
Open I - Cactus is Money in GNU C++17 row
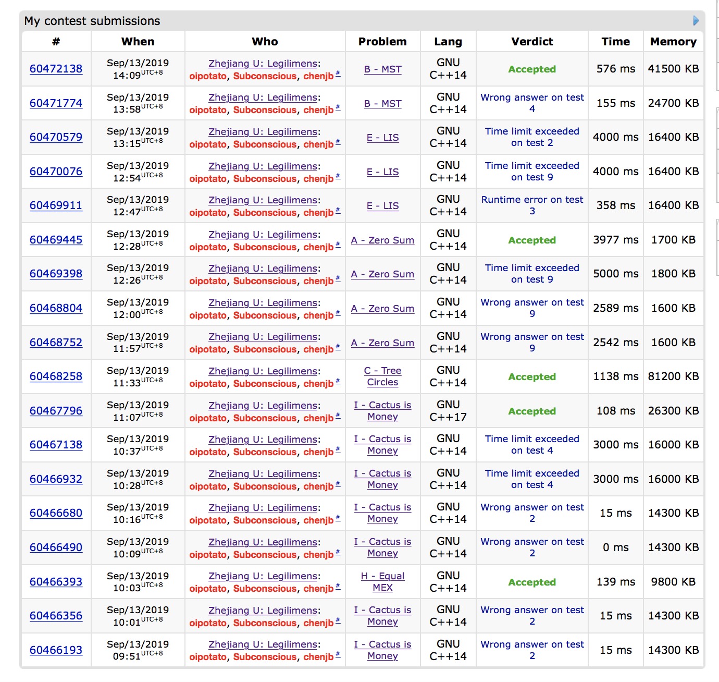tap(382, 411)
